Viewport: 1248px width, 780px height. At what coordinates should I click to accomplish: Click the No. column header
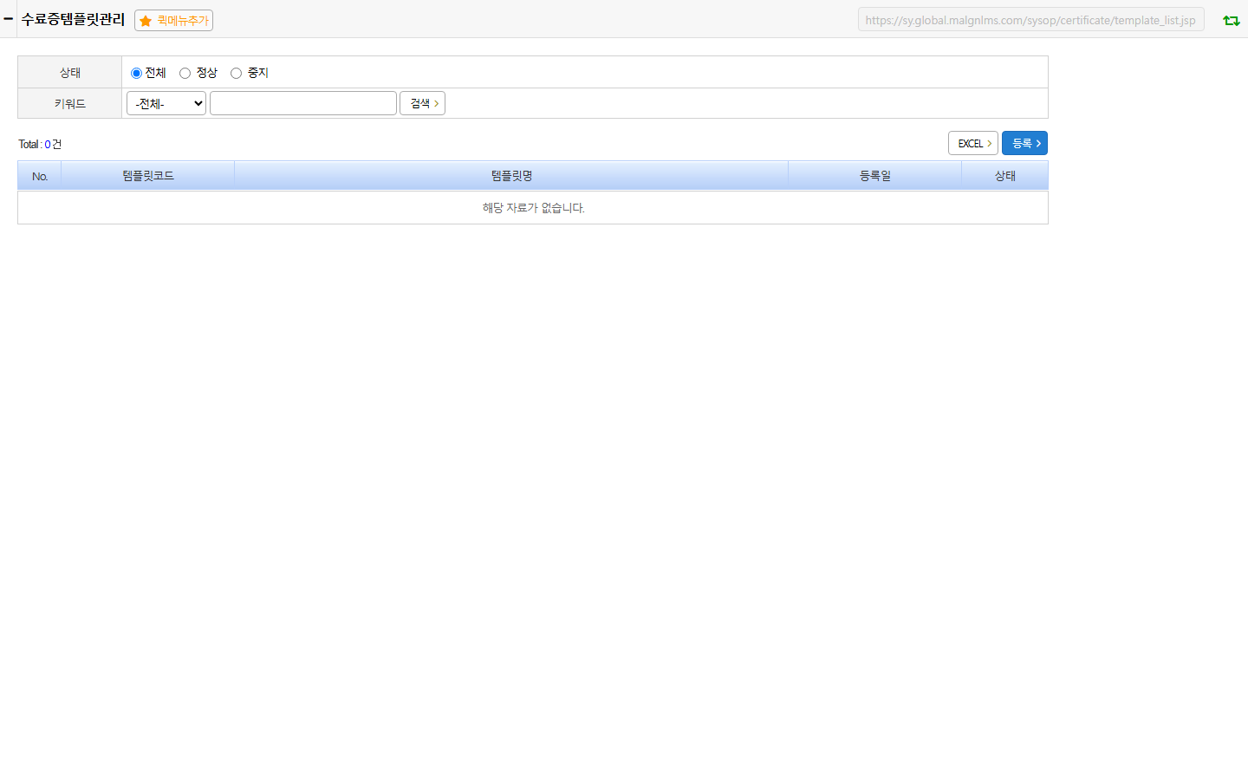point(40,176)
